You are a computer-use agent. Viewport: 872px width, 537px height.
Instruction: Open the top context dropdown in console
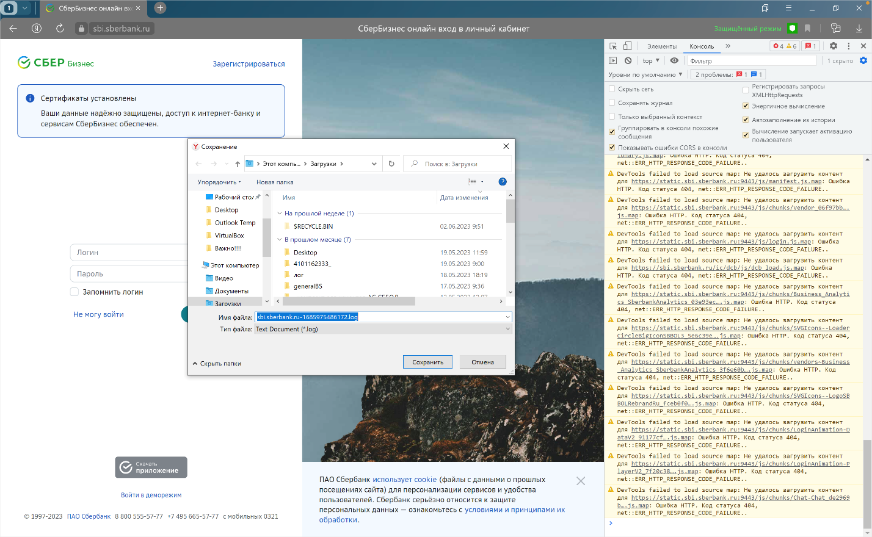pyautogui.click(x=651, y=60)
